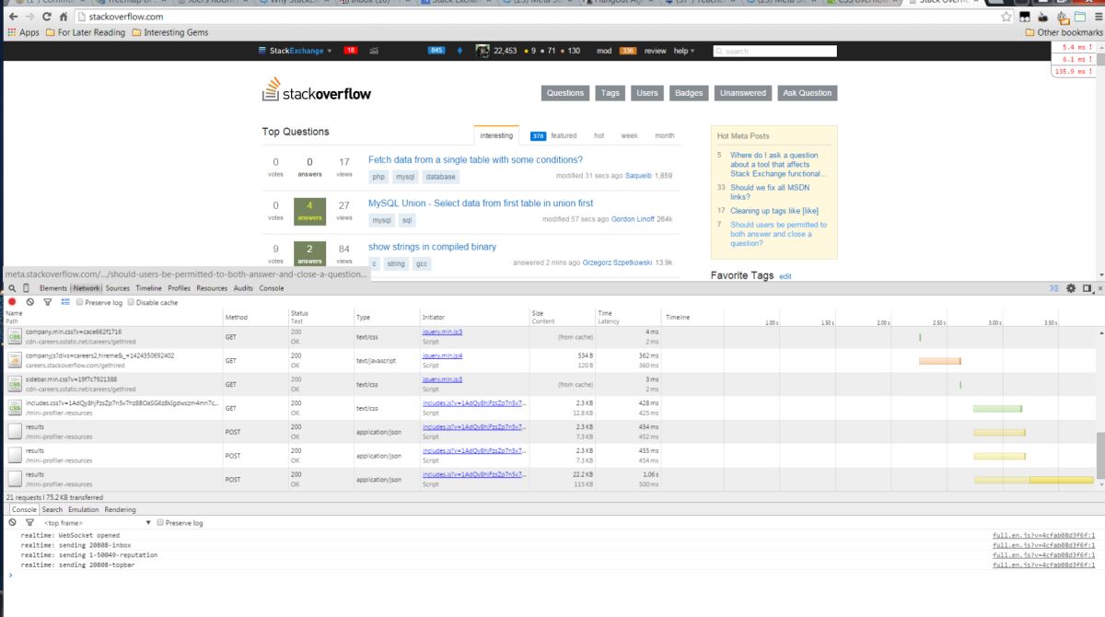Click the Stack Overflow logo
This screenshot has height=617, width=1105.
pyautogui.click(x=317, y=90)
